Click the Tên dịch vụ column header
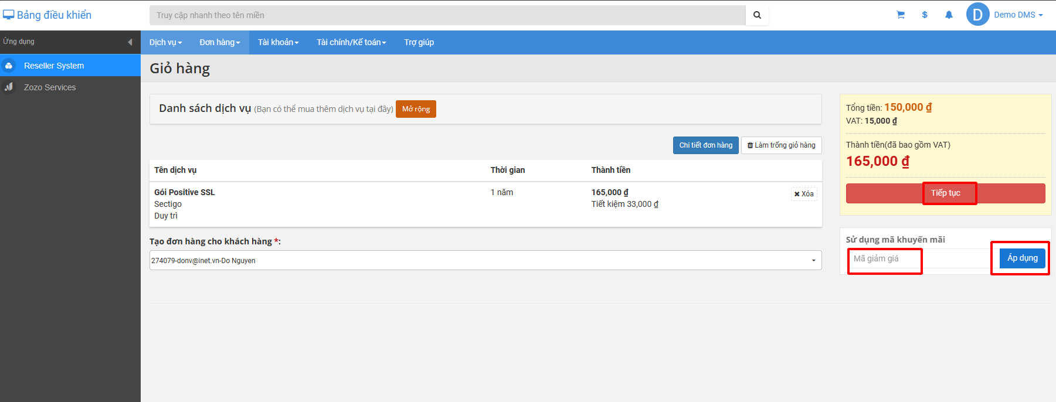The image size is (1056, 402). (x=175, y=170)
